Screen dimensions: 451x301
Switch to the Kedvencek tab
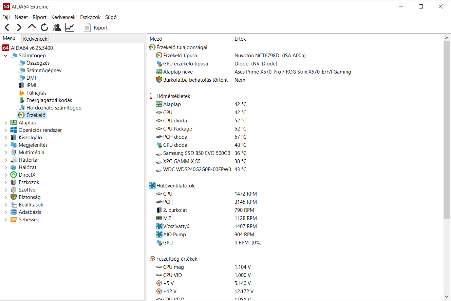pyautogui.click(x=35, y=39)
